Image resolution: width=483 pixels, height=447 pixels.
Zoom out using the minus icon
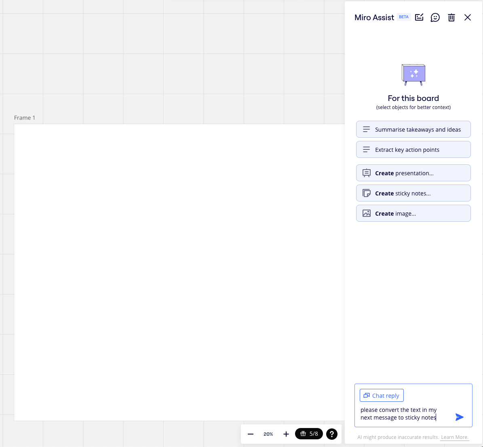pos(251,434)
